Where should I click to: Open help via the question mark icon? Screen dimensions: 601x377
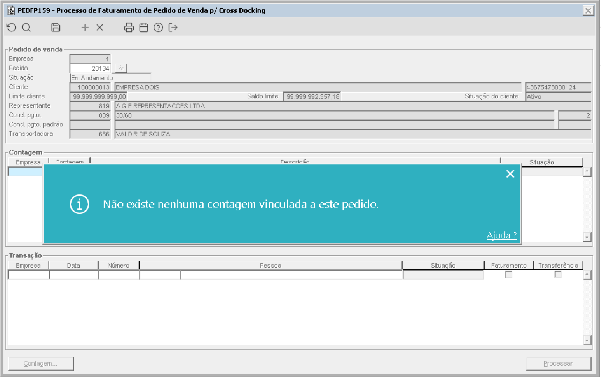coord(159,28)
